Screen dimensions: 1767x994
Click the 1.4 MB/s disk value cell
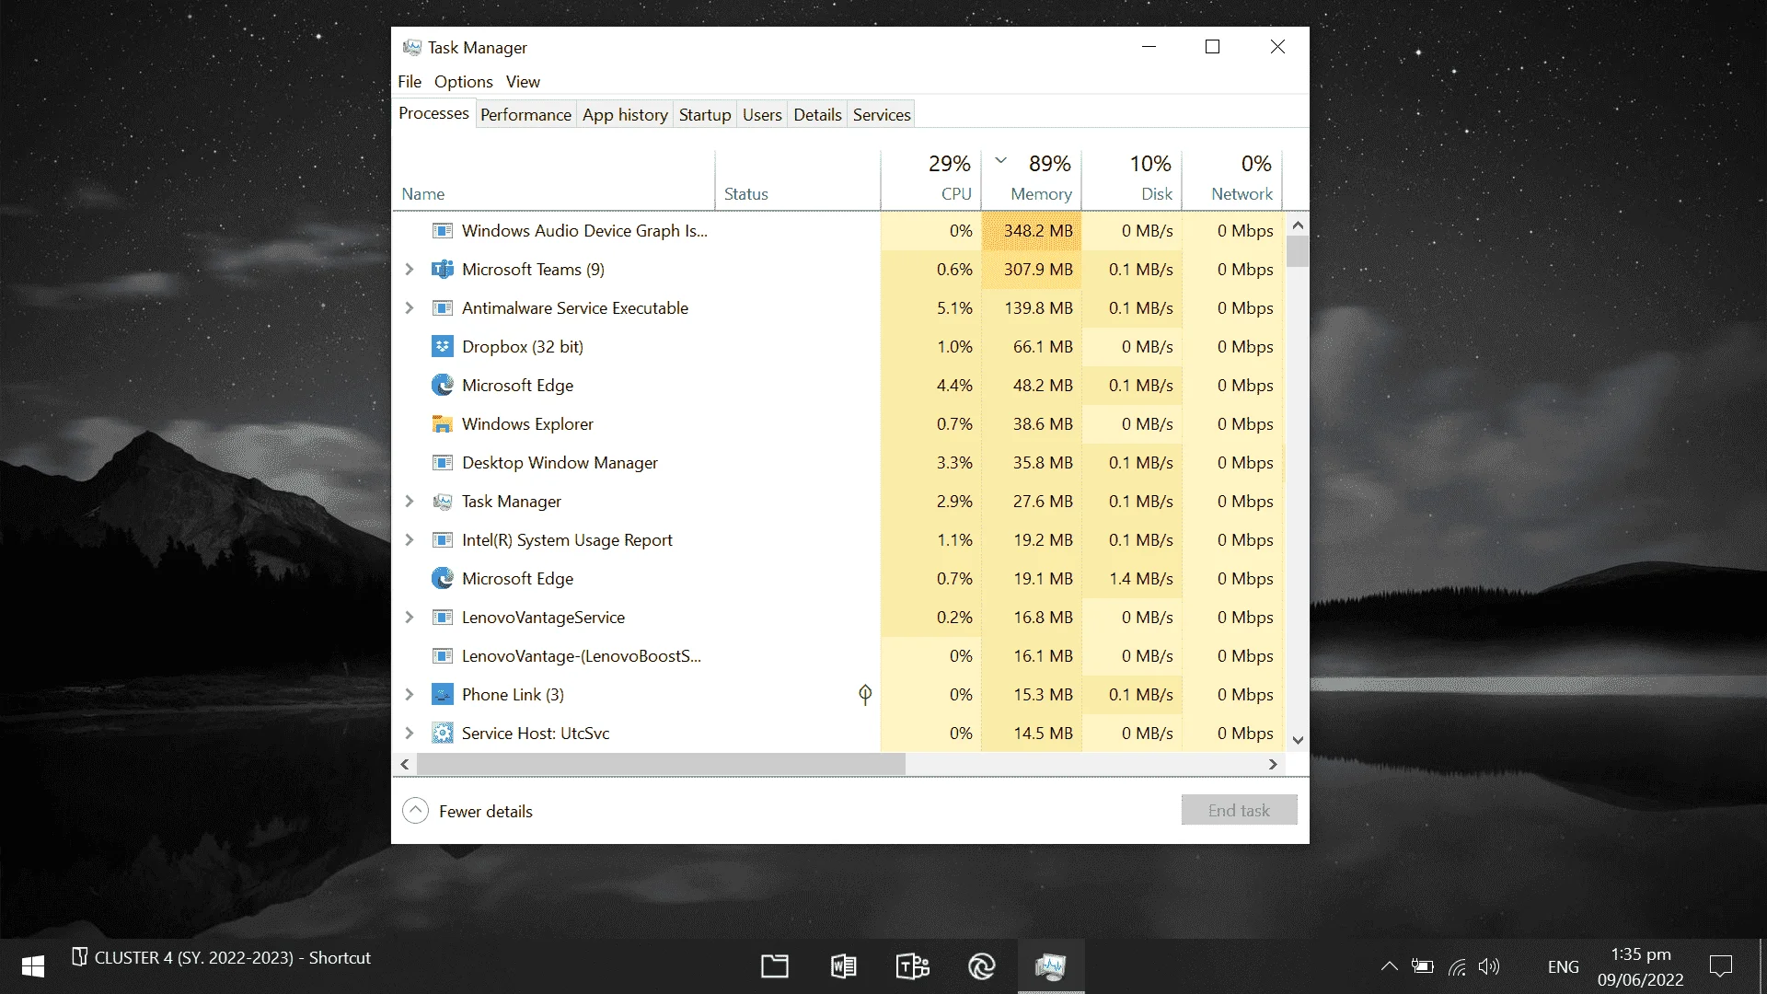(x=1132, y=579)
